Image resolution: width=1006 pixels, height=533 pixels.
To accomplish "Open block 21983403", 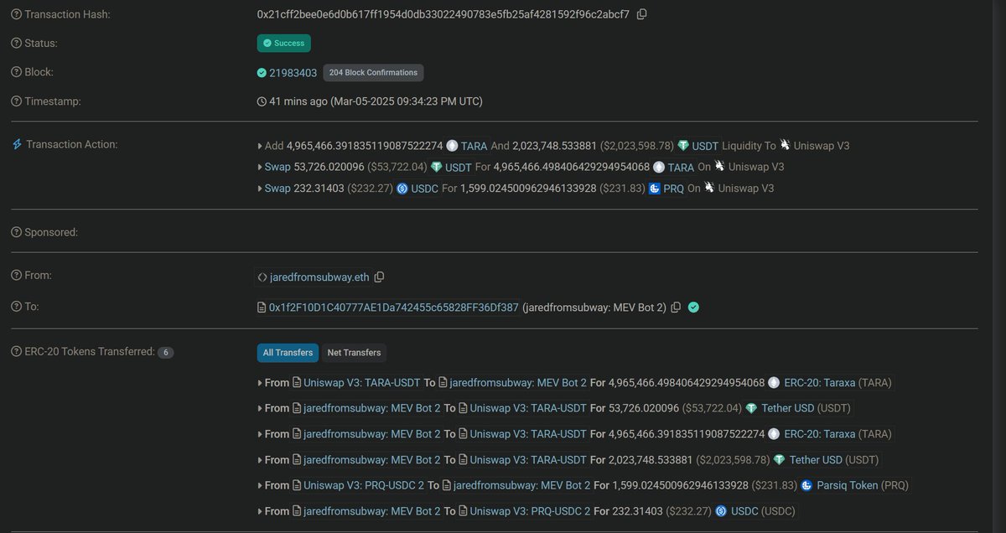I will pos(293,73).
